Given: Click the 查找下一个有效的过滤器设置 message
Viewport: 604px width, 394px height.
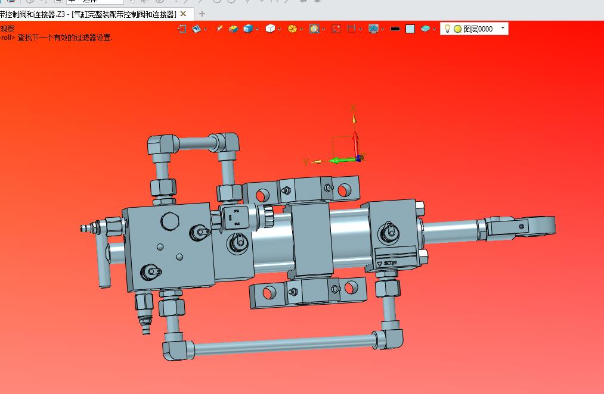Looking at the screenshot, I should (65, 37).
